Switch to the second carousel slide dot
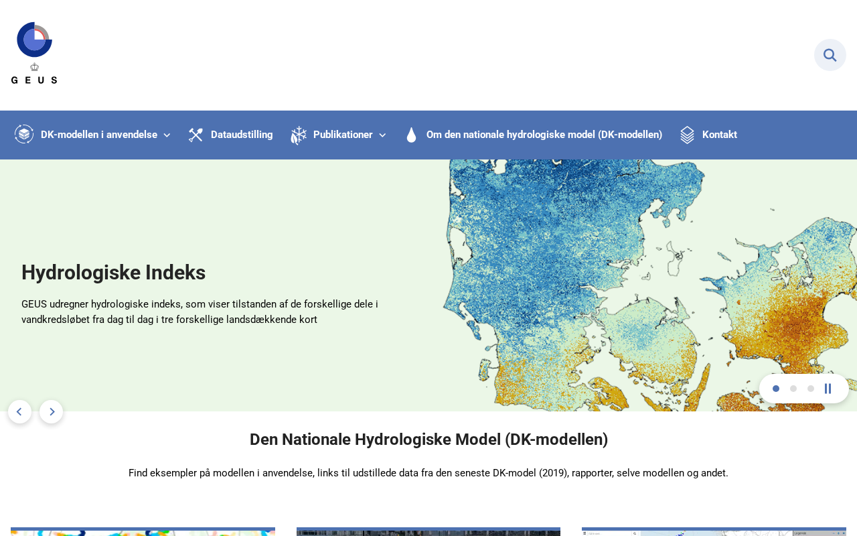 pyautogui.click(x=793, y=389)
